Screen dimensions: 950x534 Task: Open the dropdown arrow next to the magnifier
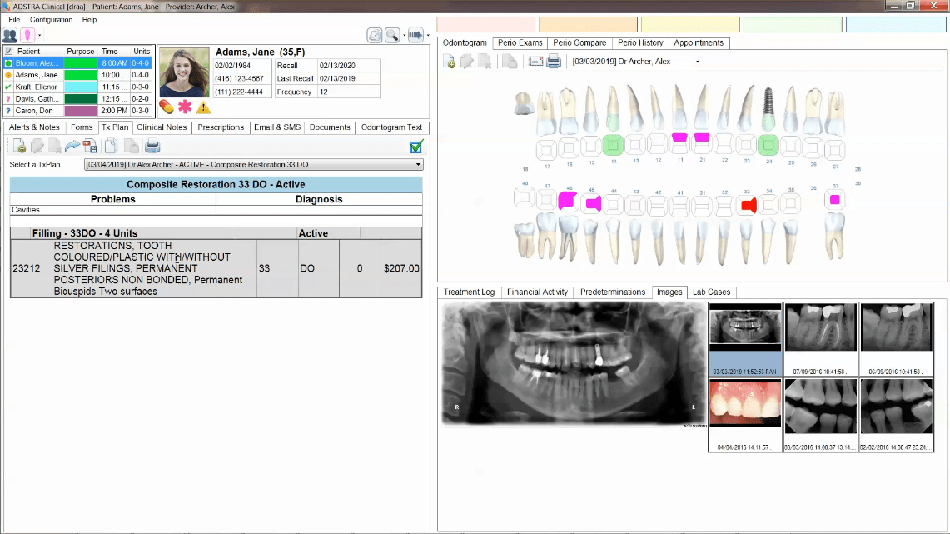pos(404,35)
